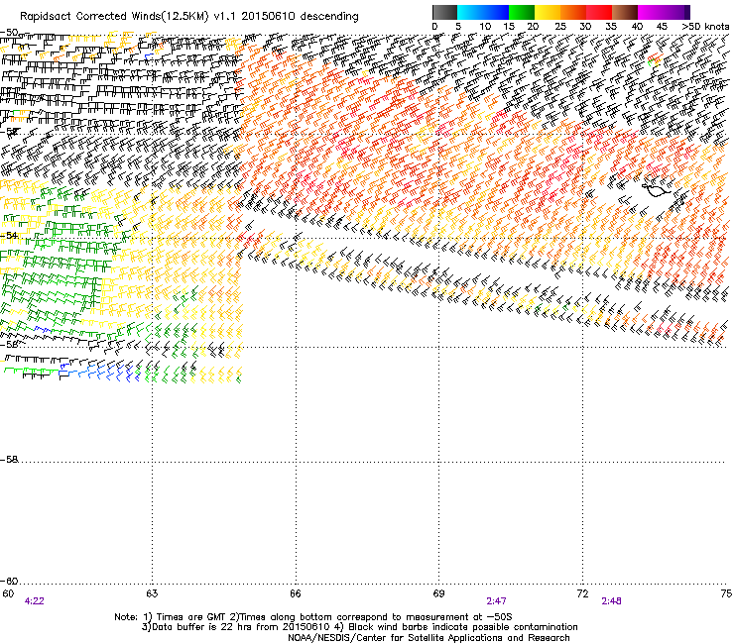Click the '-50' latitude label
Screen dimensions: 734x644
9,33
